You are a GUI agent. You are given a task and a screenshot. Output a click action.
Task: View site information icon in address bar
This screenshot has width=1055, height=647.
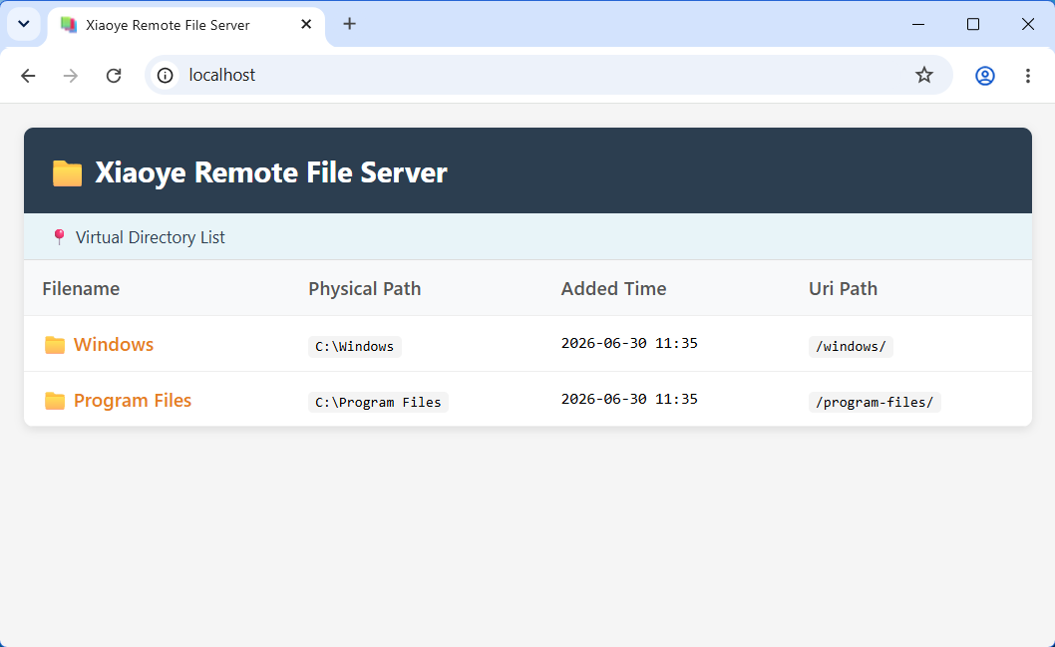(x=165, y=76)
